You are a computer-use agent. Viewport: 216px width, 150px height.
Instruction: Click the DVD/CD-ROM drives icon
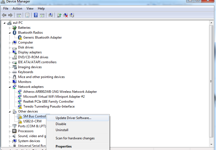coord(14,57)
